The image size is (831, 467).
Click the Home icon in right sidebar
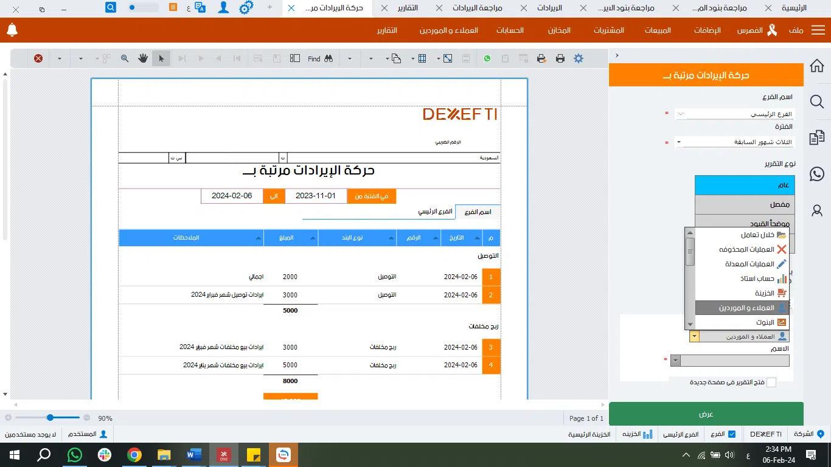[817, 66]
